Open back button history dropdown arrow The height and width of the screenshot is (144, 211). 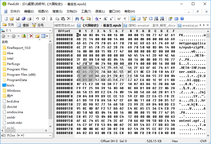click(x=8, y=36)
